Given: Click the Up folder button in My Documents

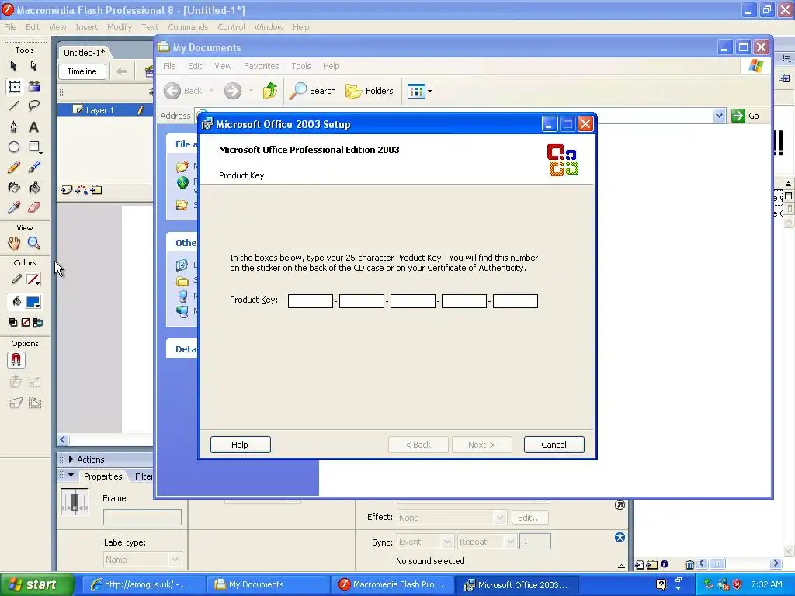Looking at the screenshot, I should coord(270,91).
